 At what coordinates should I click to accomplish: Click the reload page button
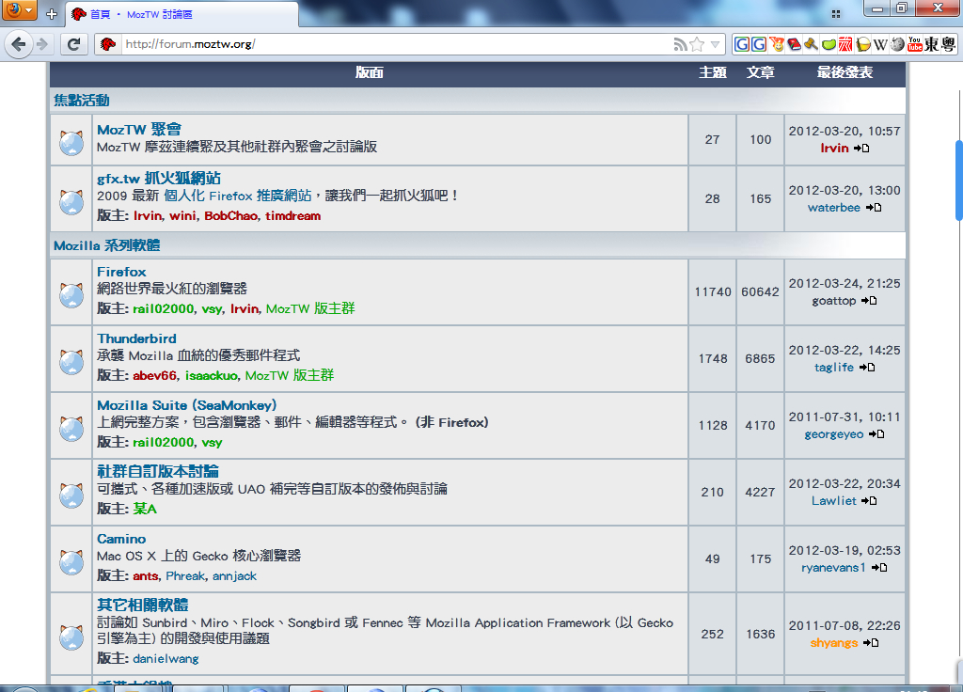point(73,44)
